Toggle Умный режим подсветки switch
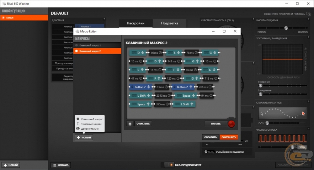This screenshot has height=170, width=314. pyautogui.click(x=209, y=152)
